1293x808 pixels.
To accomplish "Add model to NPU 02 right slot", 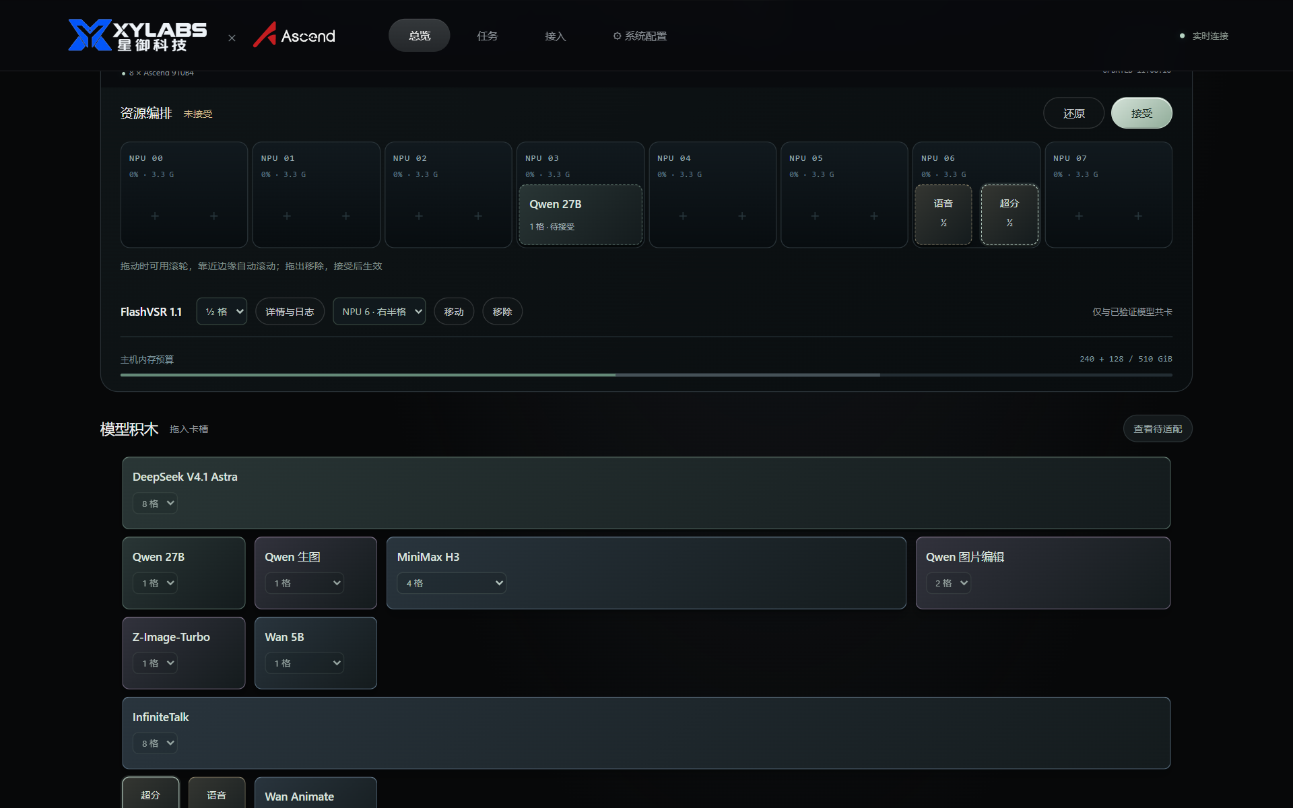I will [x=478, y=216].
